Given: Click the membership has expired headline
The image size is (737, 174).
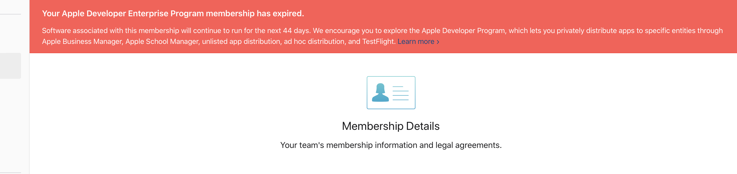Looking at the screenshot, I should point(173,13).
